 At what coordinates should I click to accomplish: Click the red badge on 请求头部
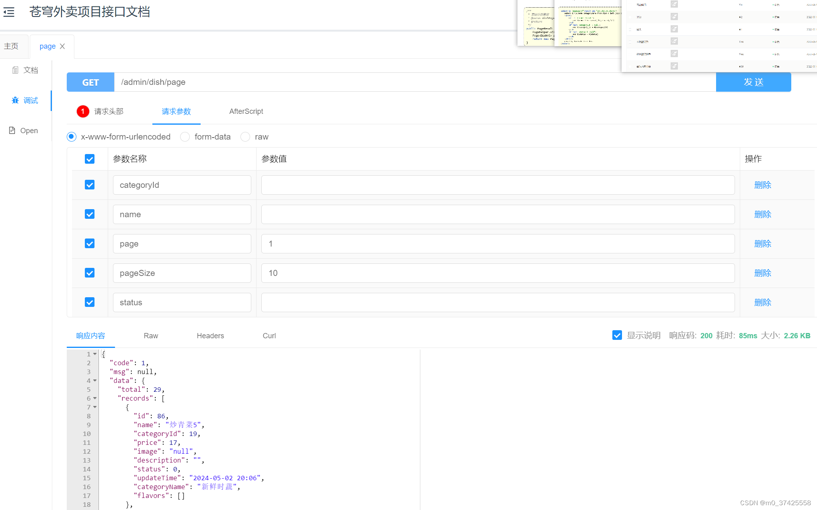click(83, 111)
